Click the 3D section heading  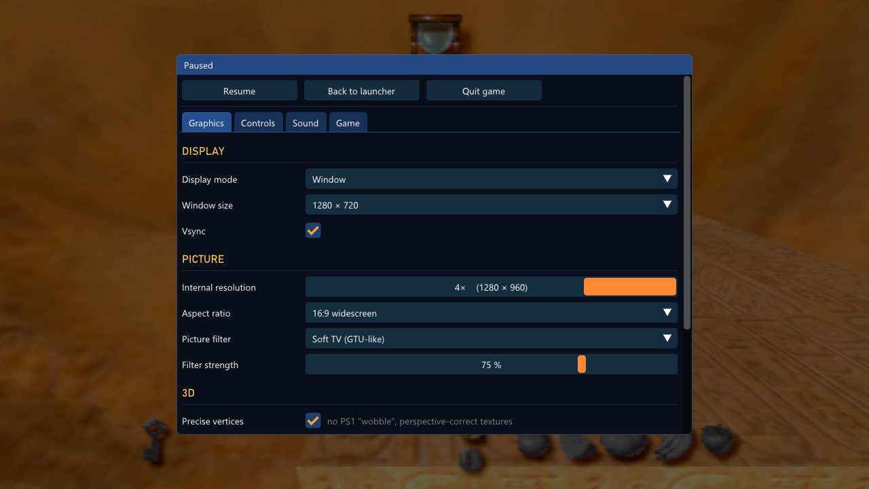pyautogui.click(x=188, y=393)
